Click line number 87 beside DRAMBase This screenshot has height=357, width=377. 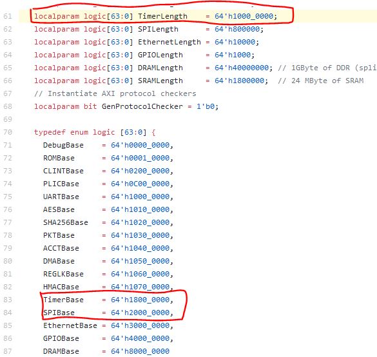(x=8, y=351)
